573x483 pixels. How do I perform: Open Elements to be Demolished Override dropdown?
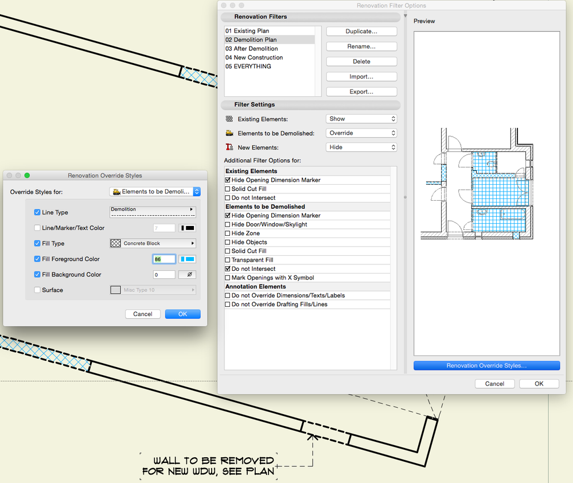[361, 133]
